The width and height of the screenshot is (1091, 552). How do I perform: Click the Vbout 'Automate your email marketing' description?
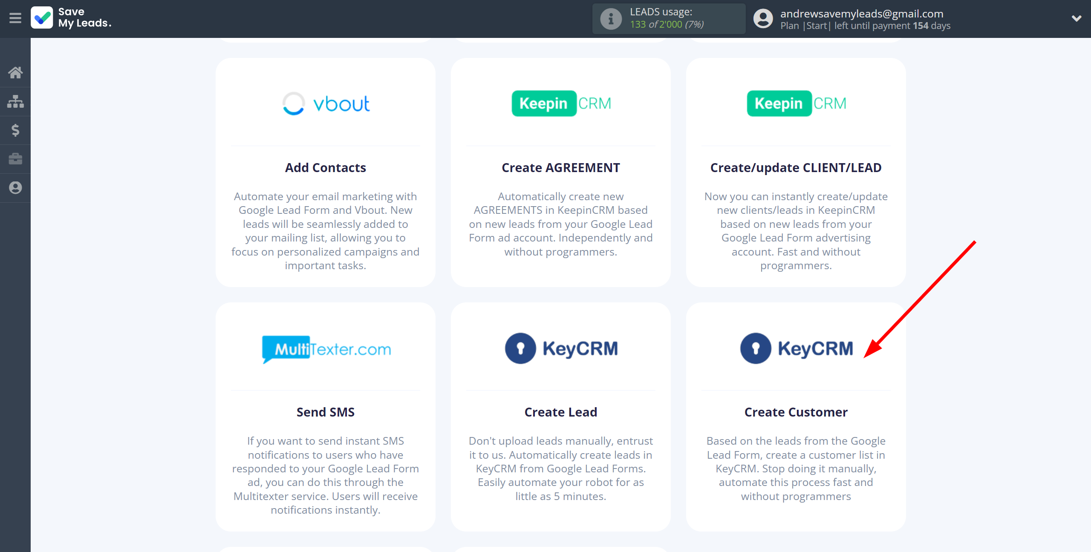point(326,231)
